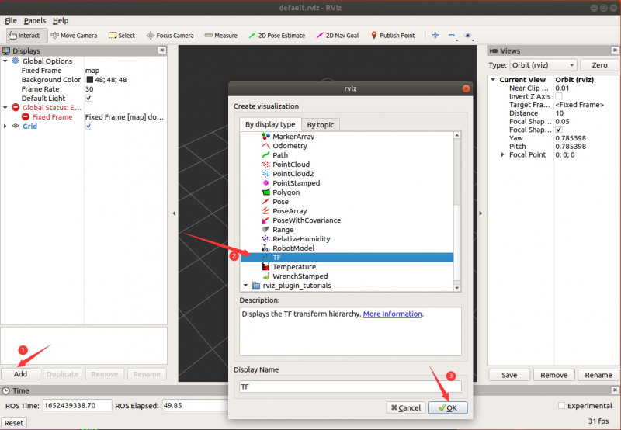Viewport: 621px width, 430px height.
Task: Close the Displays panel
Action: [162, 50]
